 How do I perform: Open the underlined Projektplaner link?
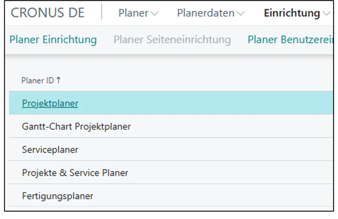50,103
